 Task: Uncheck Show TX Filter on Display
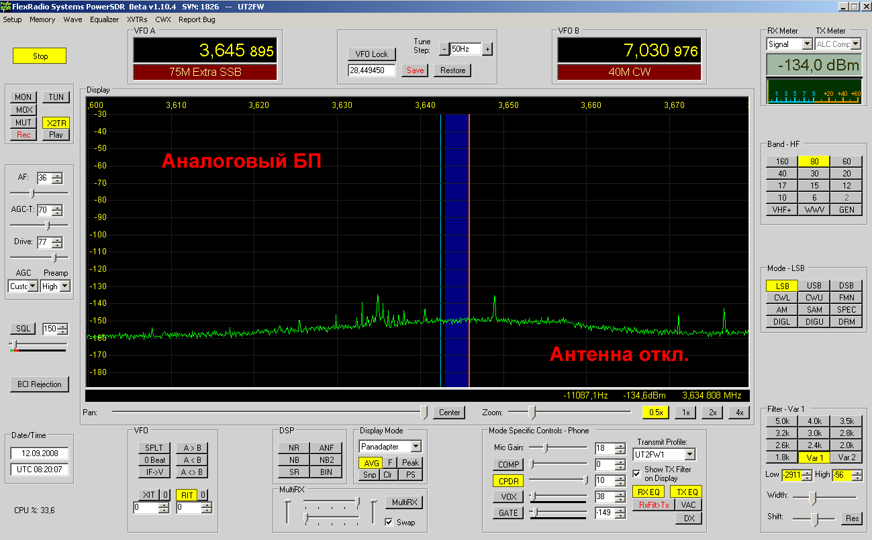[636, 474]
